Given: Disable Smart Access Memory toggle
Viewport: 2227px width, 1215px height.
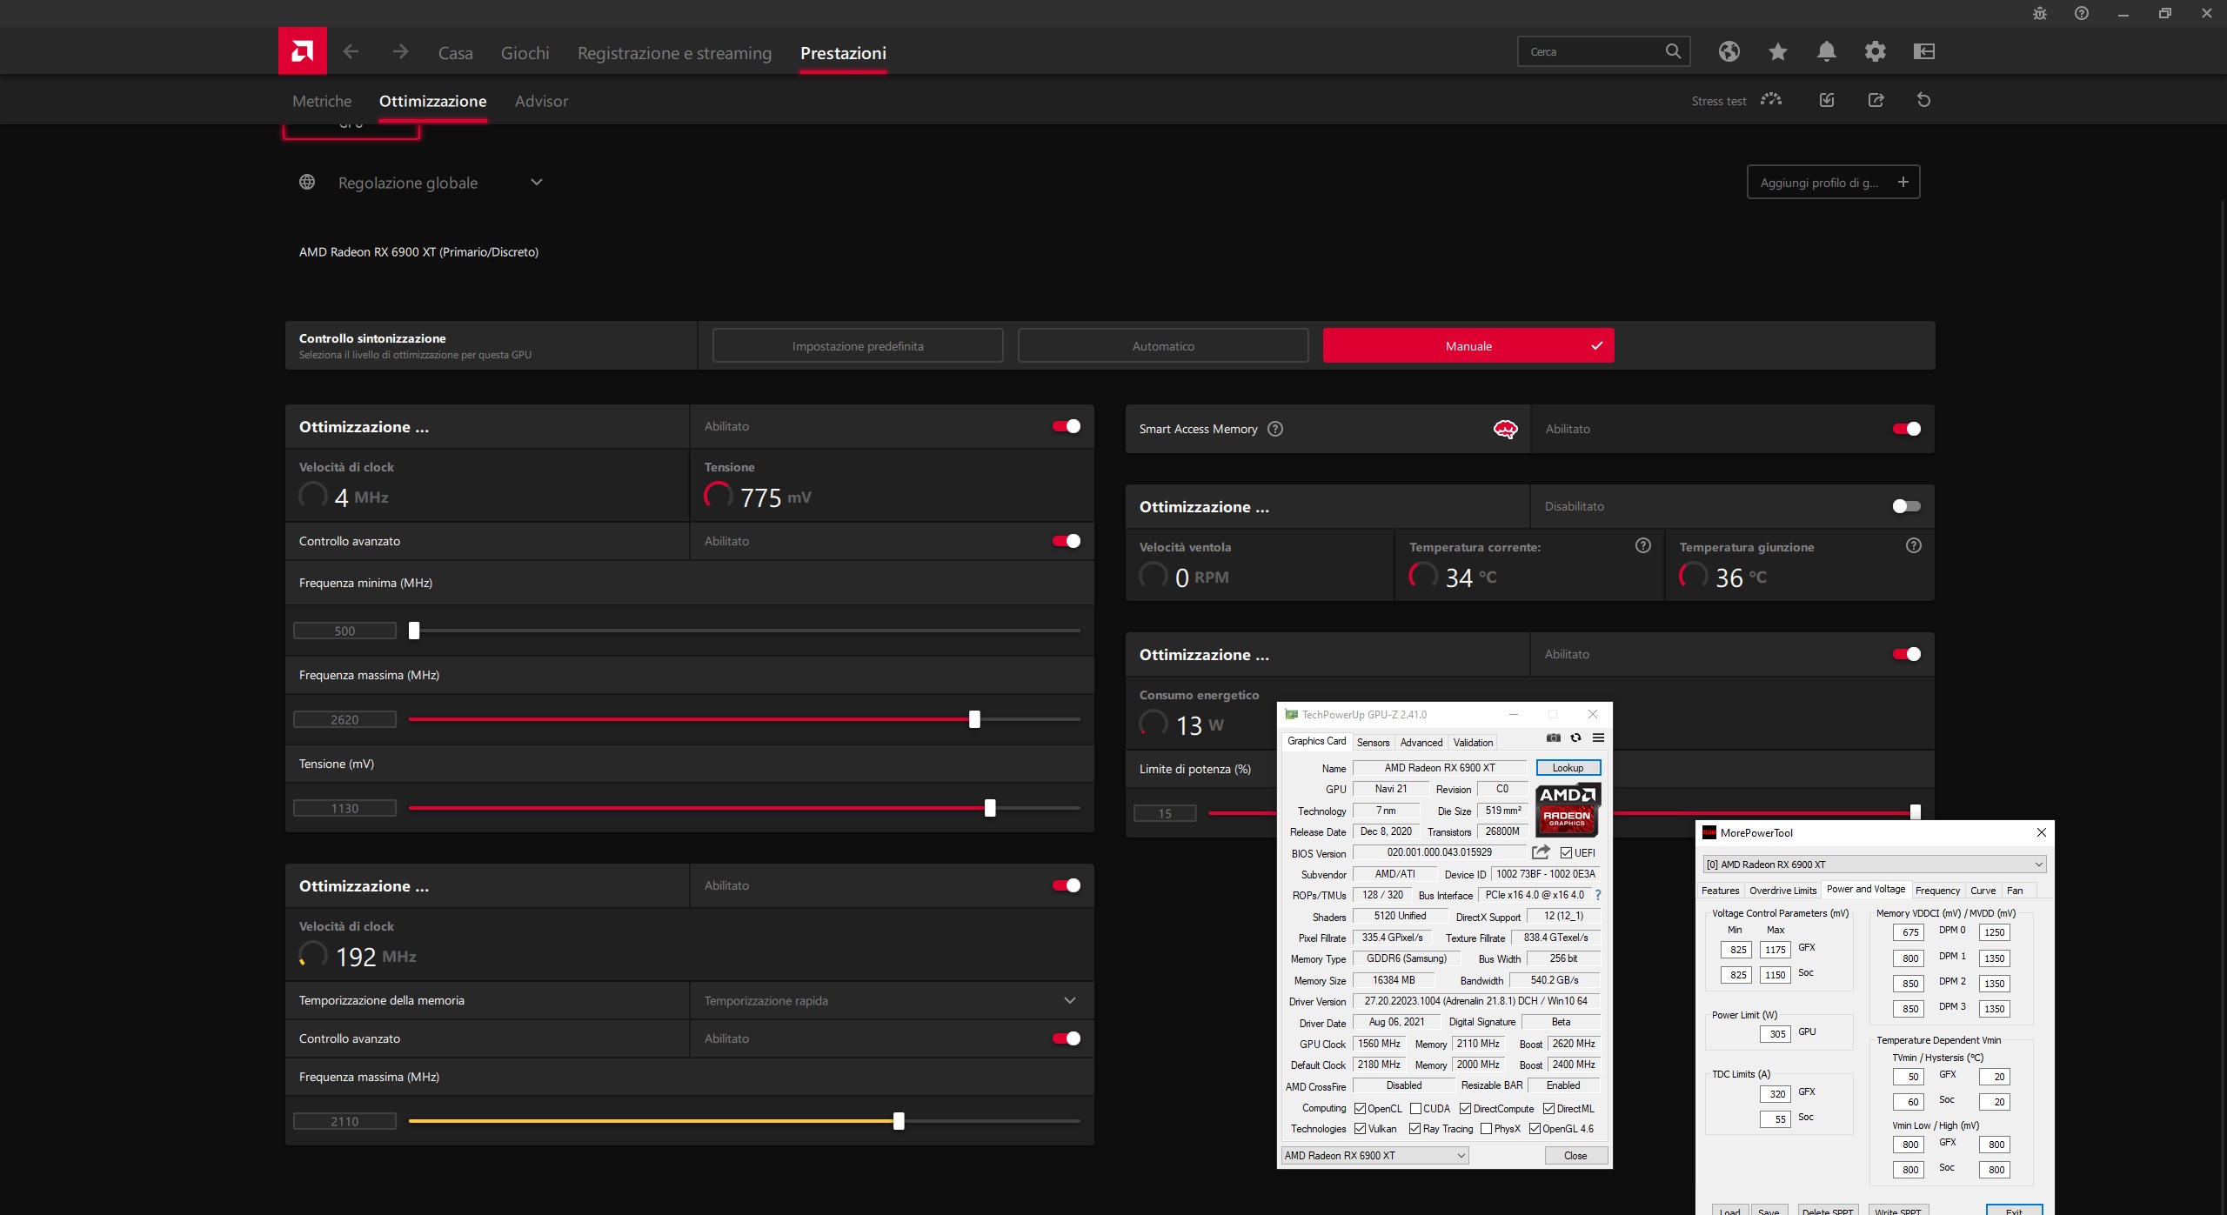Looking at the screenshot, I should coord(1906,429).
